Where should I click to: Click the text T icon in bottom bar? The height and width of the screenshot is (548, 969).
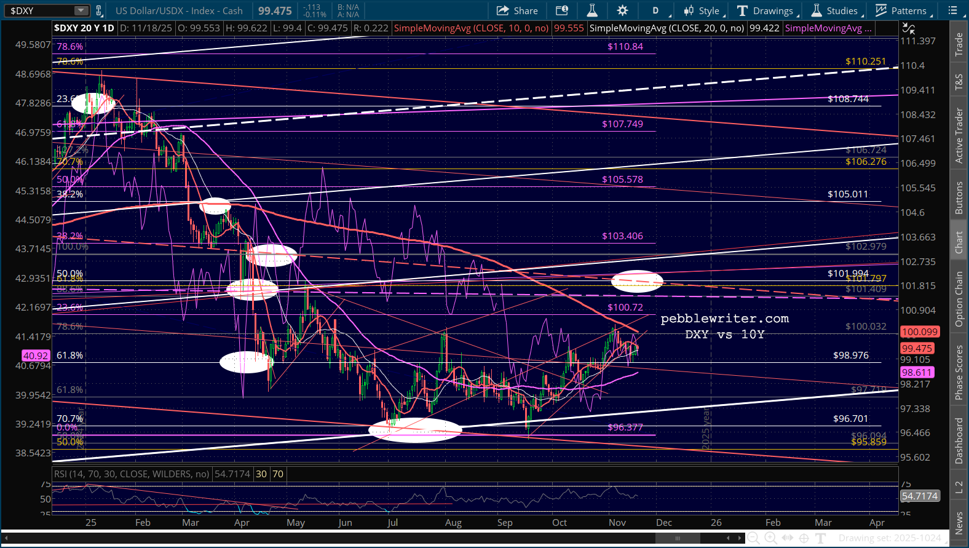click(x=820, y=538)
